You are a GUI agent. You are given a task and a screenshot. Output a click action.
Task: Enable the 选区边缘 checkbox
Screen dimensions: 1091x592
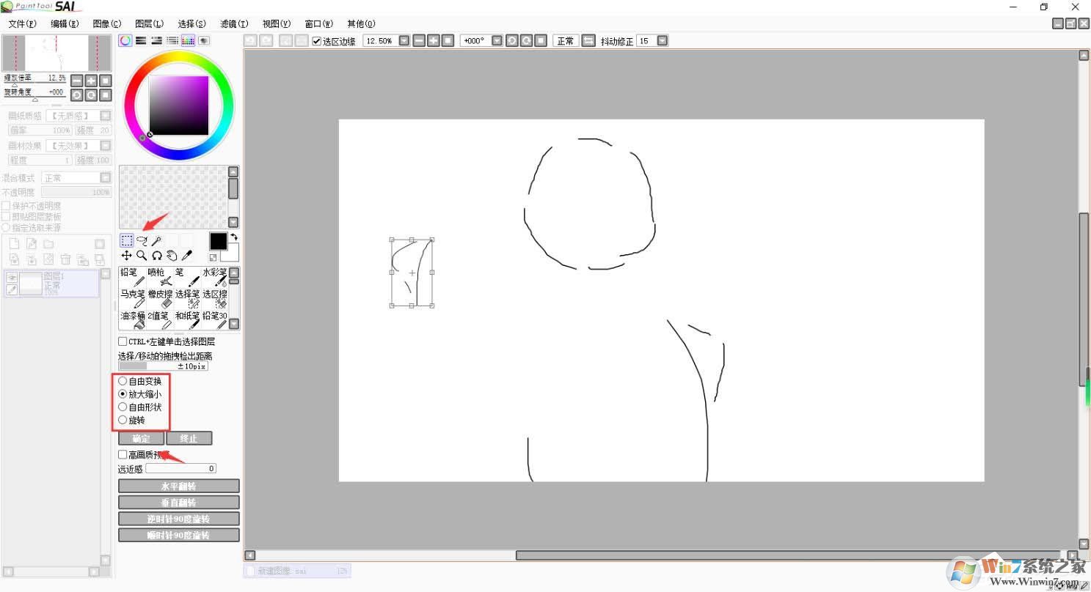317,41
